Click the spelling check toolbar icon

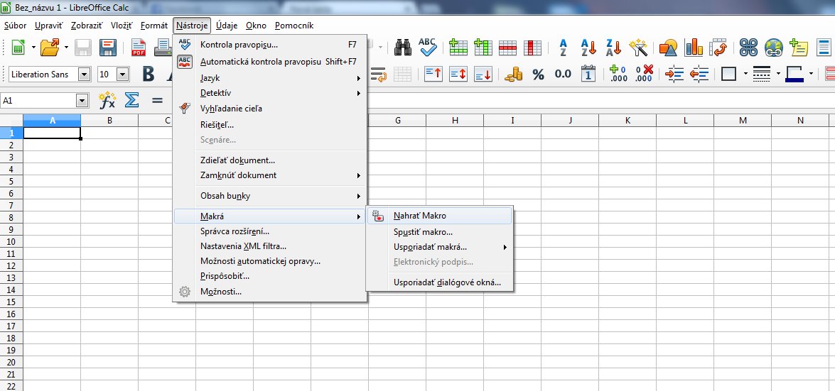(x=428, y=48)
